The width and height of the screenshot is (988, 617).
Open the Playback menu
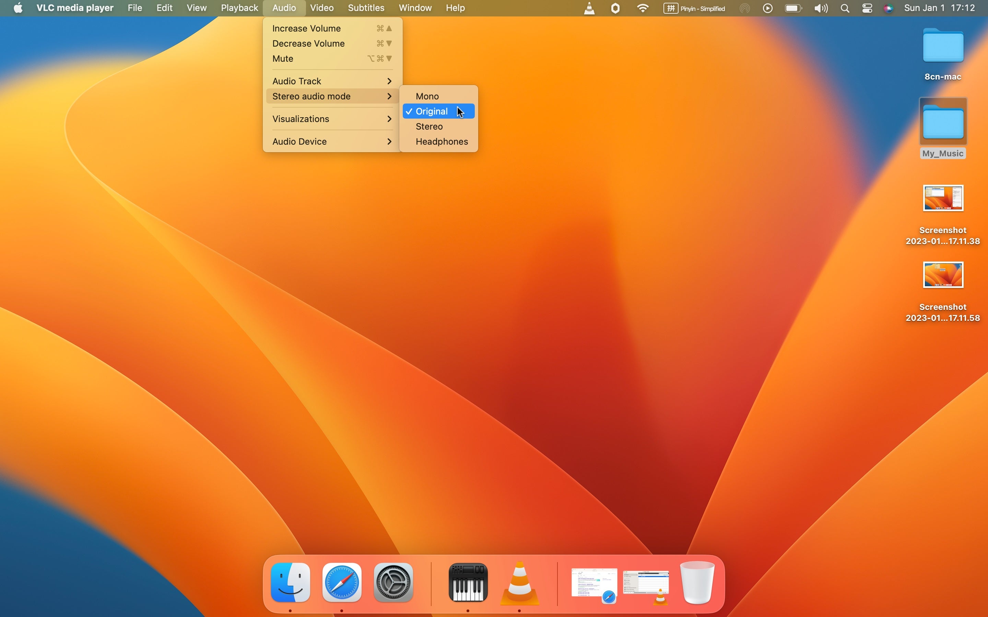pos(239,8)
